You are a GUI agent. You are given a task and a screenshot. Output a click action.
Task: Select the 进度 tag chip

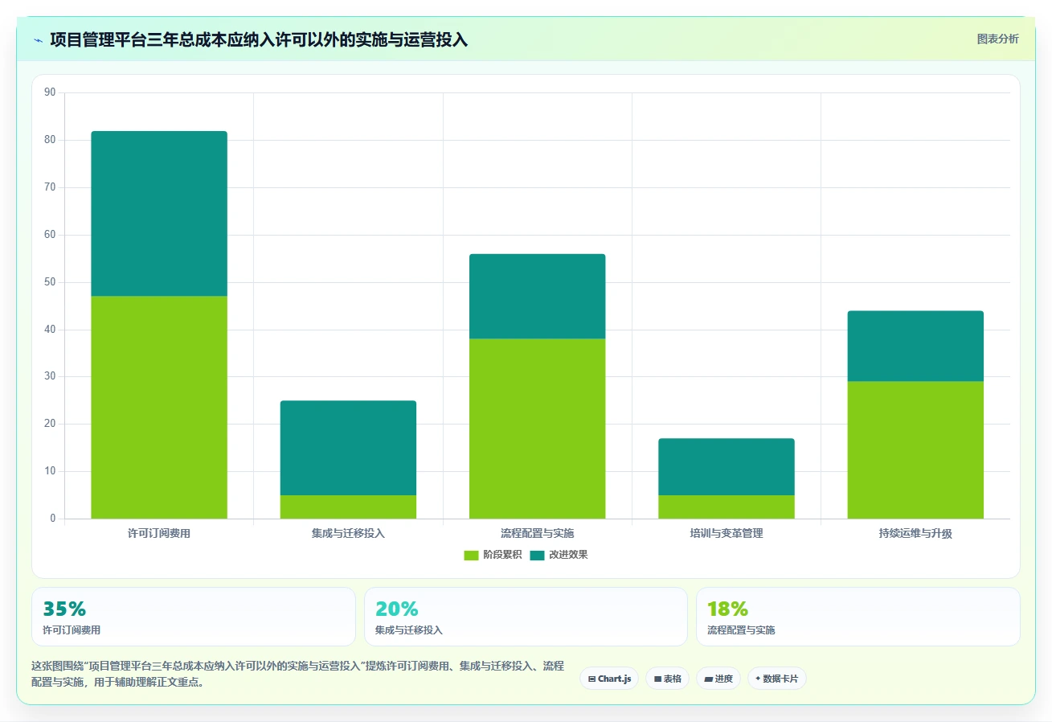(718, 679)
